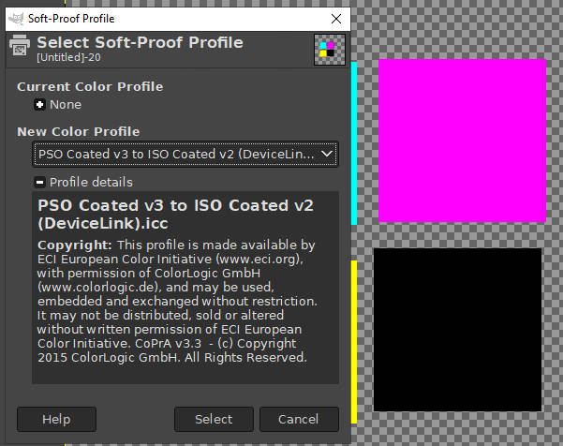
Task: Click the black square on canvas
Action: pos(457,330)
